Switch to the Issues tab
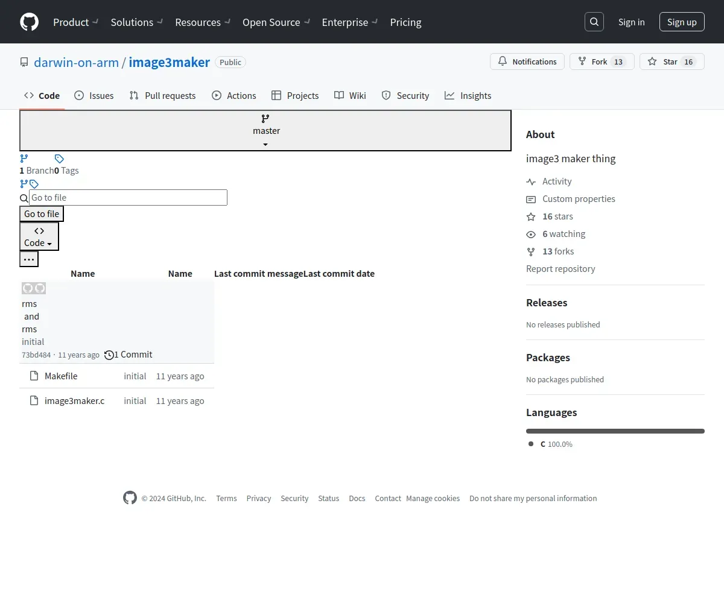The image size is (724, 603). (94, 95)
